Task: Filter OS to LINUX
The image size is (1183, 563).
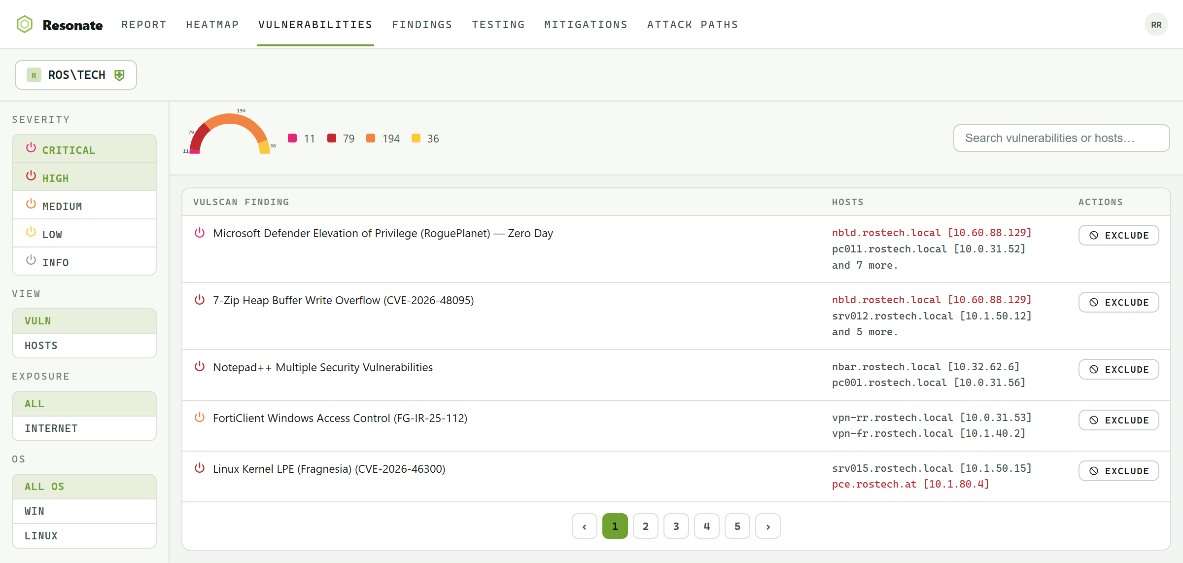Action: click(x=84, y=536)
